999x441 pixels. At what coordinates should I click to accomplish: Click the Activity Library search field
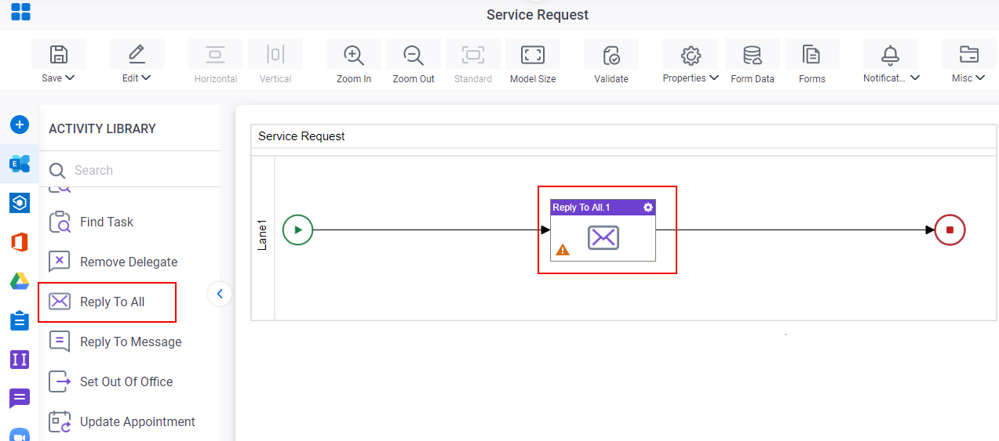[129, 170]
